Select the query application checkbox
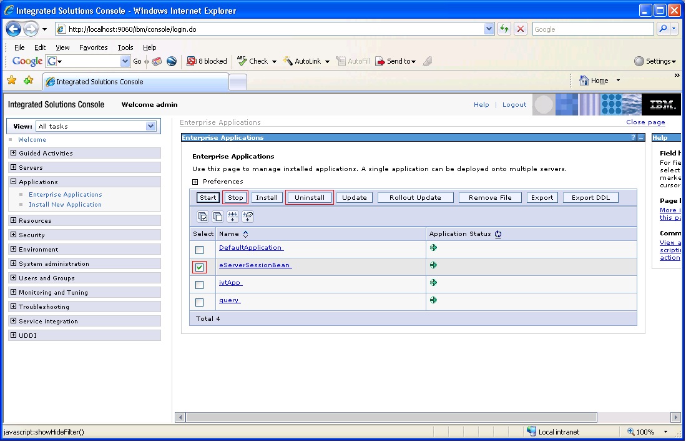 tap(200, 302)
